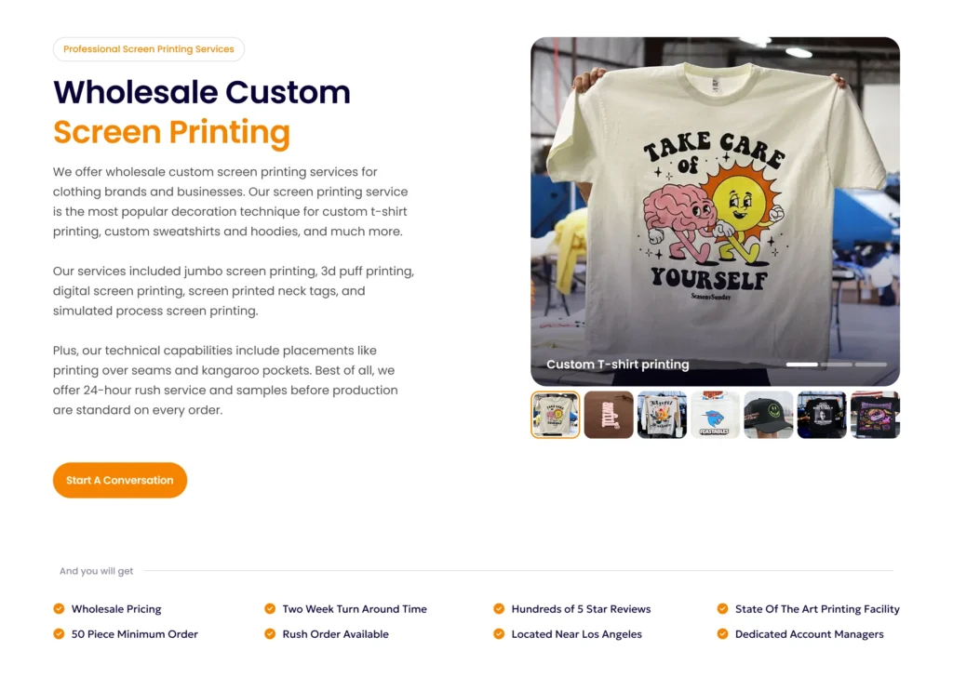Select the Take Care of Yourself shirt thumbnail
Screen dimensions: 953x677
pos(555,415)
